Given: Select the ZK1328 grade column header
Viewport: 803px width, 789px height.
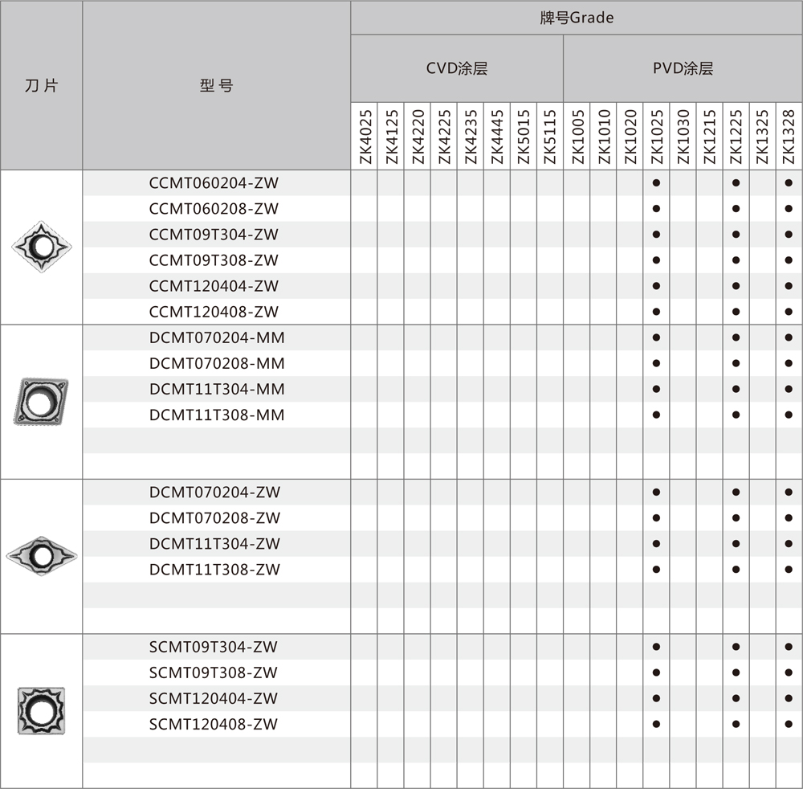Looking at the screenshot, I should (x=789, y=137).
